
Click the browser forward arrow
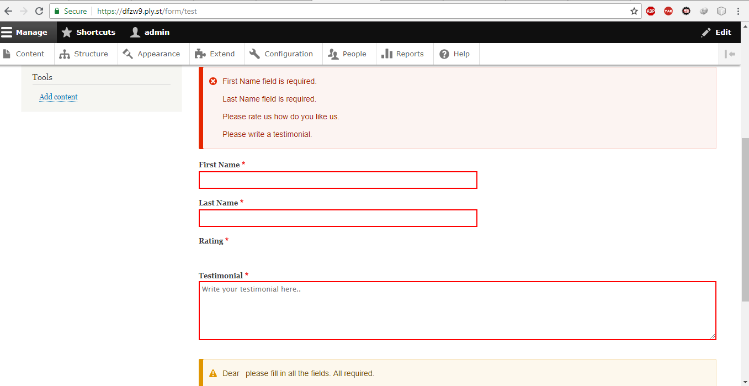24,11
